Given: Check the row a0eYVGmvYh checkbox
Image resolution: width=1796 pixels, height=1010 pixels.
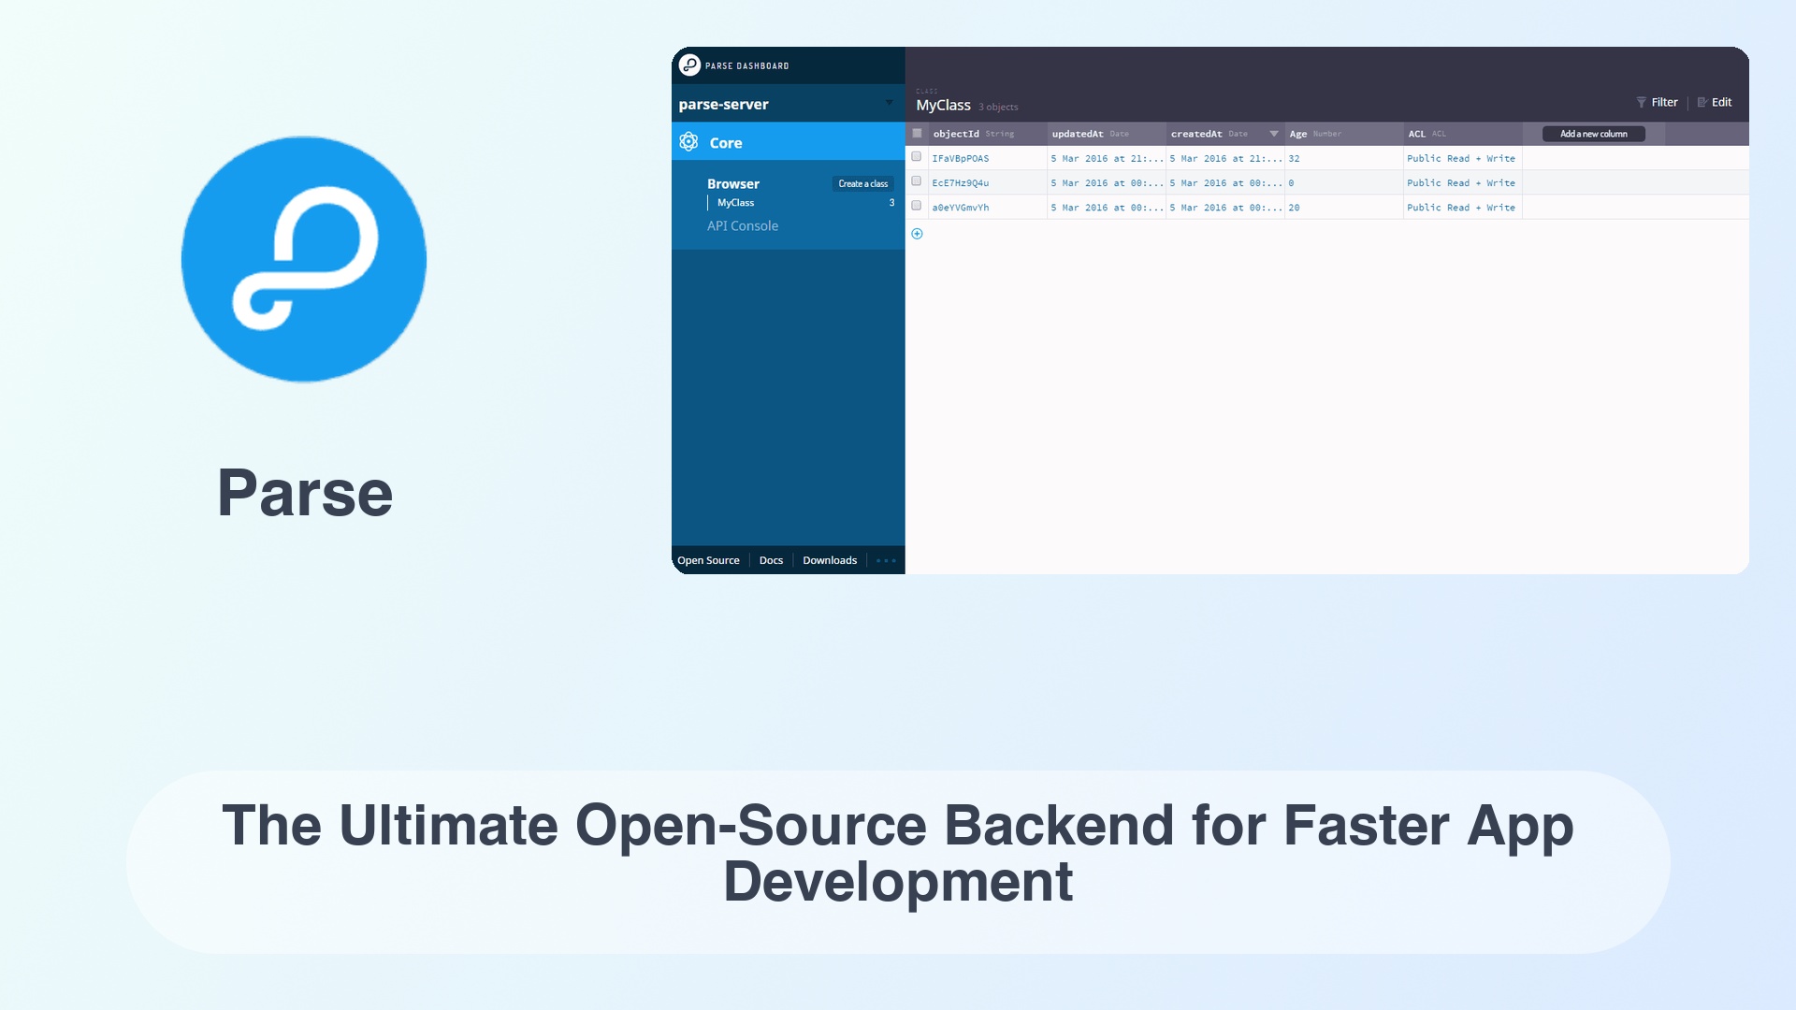Looking at the screenshot, I should pos(917,206).
